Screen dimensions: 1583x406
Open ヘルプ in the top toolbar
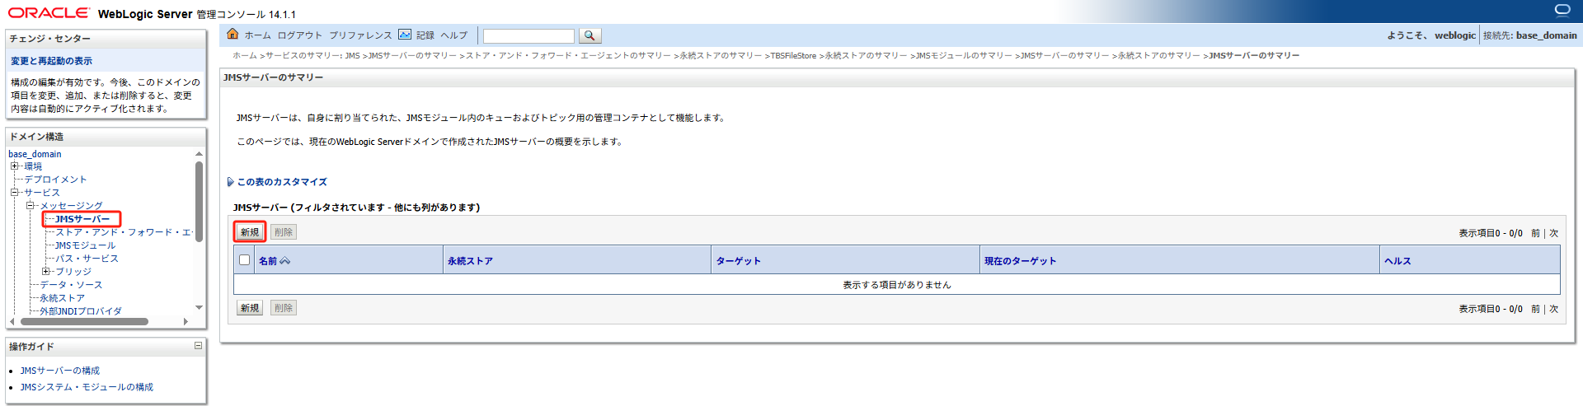[x=454, y=35]
